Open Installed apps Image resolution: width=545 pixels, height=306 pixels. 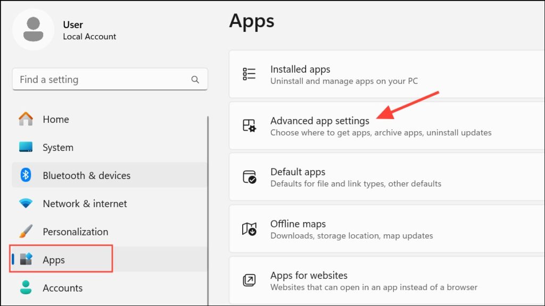click(x=387, y=74)
